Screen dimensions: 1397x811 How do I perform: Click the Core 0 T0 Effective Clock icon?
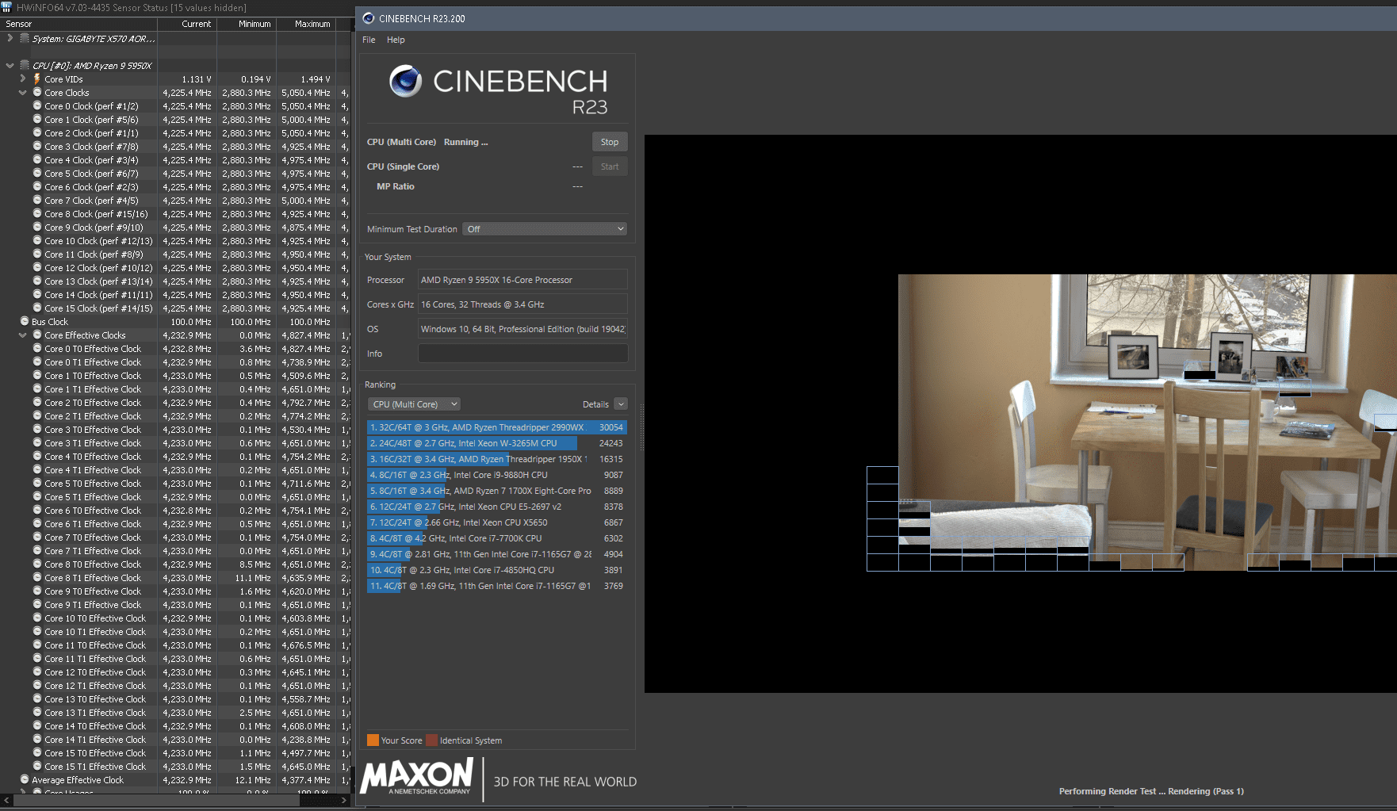click(x=37, y=349)
